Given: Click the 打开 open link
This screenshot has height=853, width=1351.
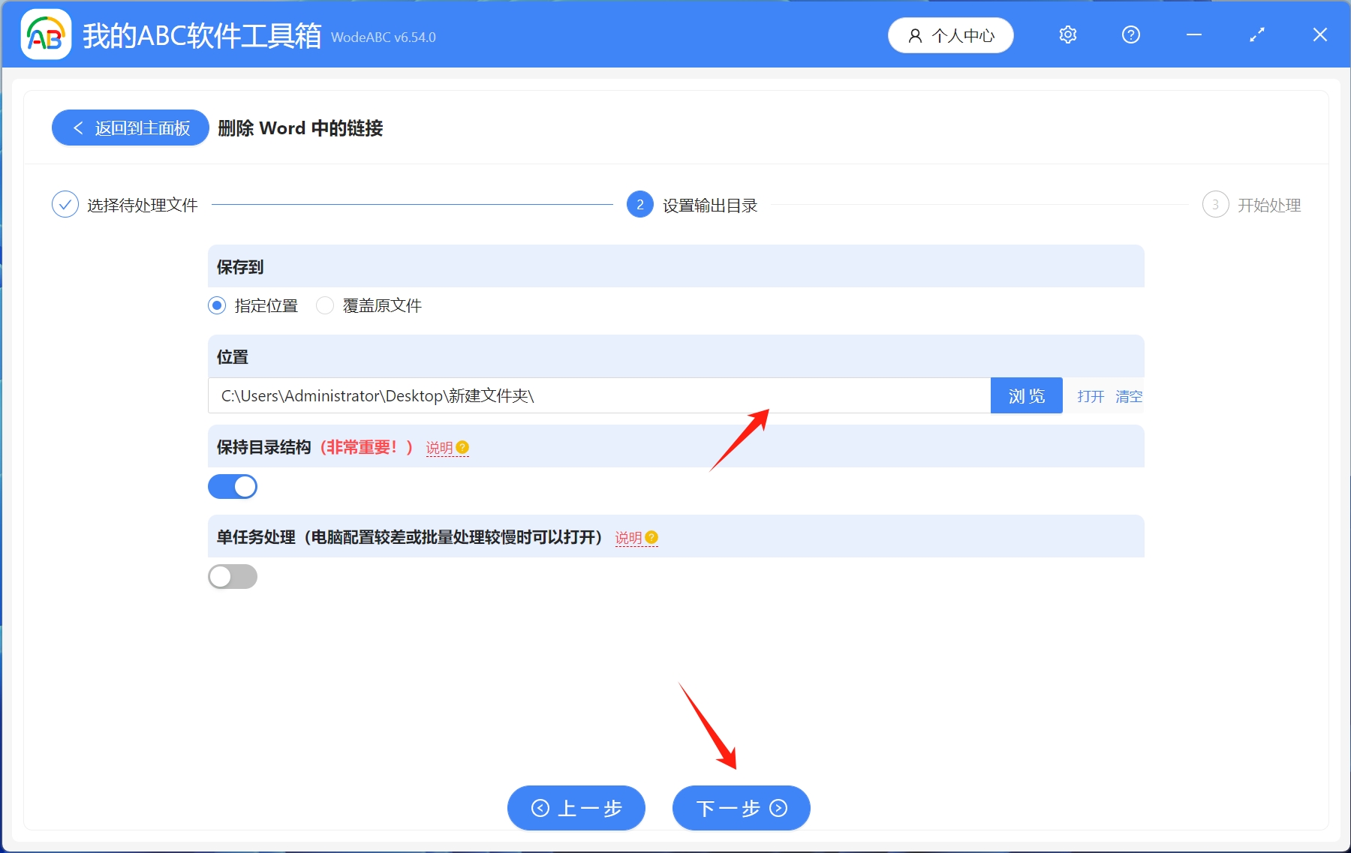Looking at the screenshot, I should point(1090,396).
